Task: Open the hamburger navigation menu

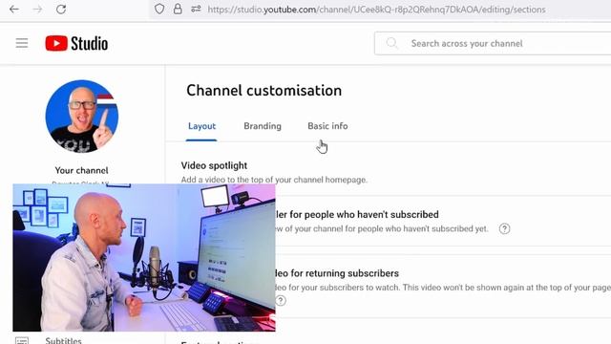Action: click(22, 43)
